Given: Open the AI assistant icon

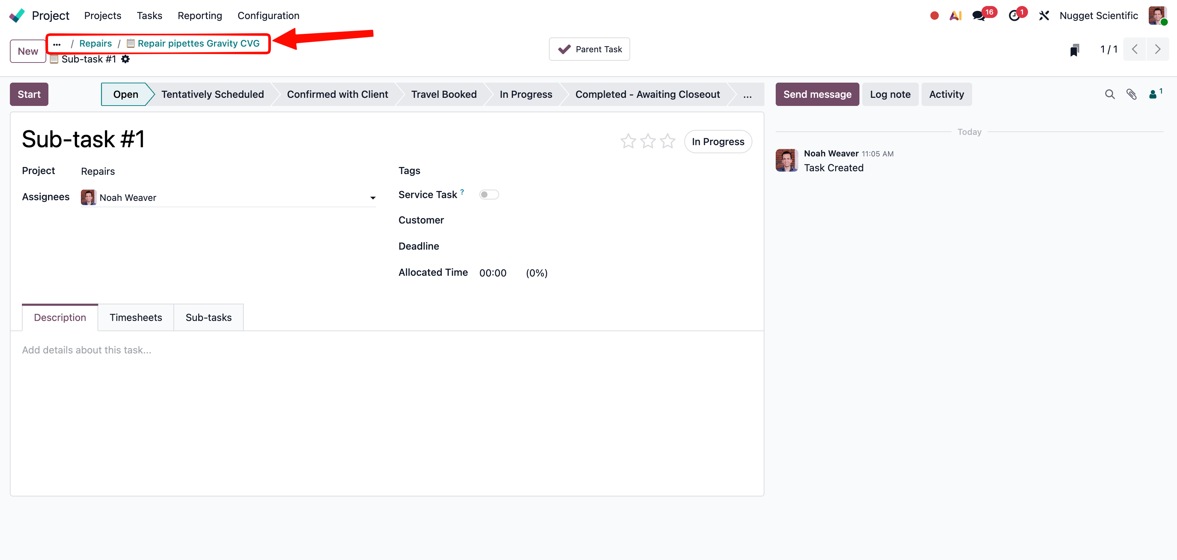Looking at the screenshot, I should tap(956, 16).
